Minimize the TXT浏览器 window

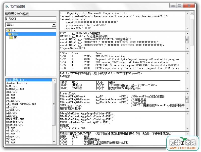(x=173, y=6)
